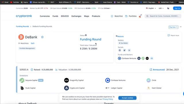Open Hash Global investor
184x104 pixels.
[156, 88]
